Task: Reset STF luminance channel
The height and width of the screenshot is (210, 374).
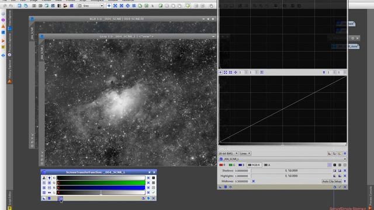Action: pos(148,192)
